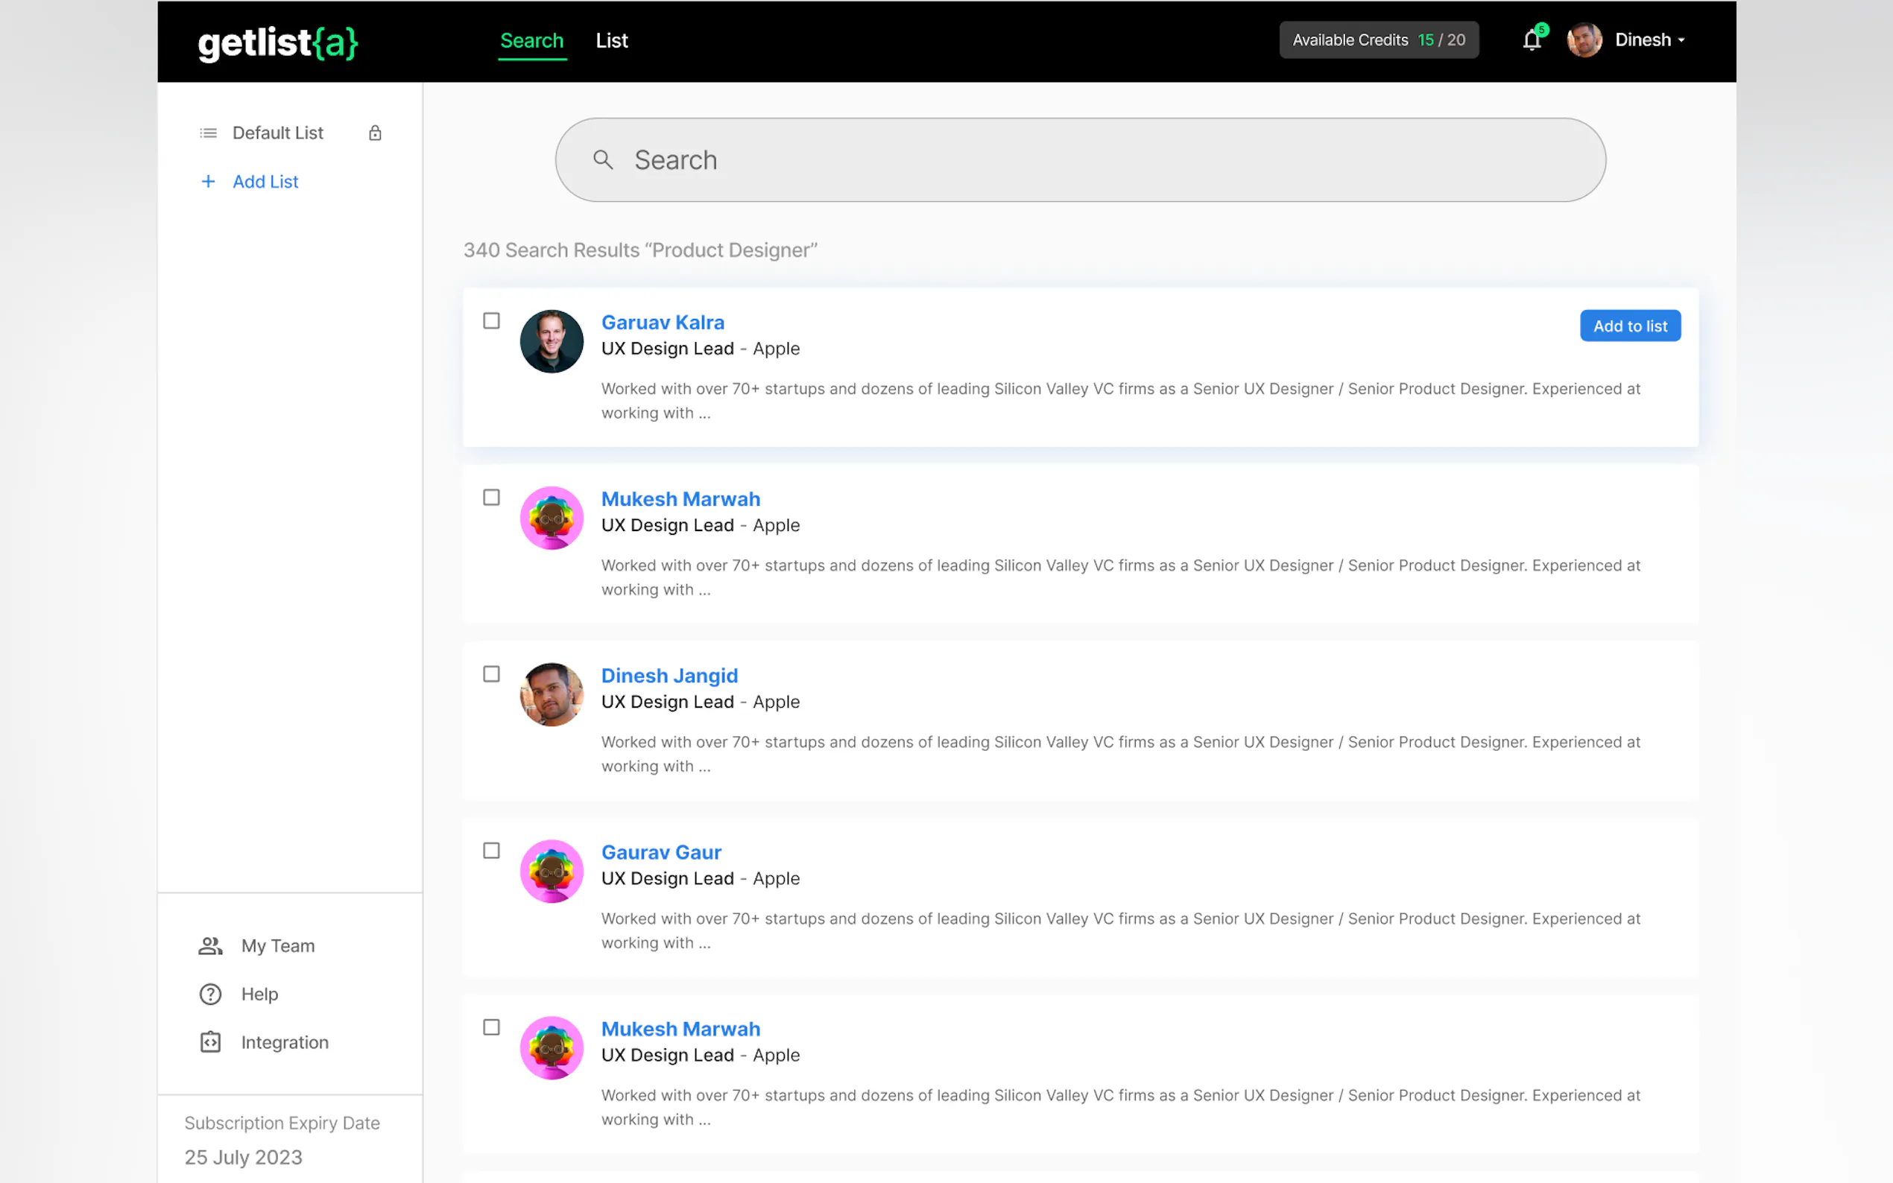The height and width of the screenshot is (1183, 1893).
Task: Check the box for Garuav Kalra
Action: (x=491, y=321)
